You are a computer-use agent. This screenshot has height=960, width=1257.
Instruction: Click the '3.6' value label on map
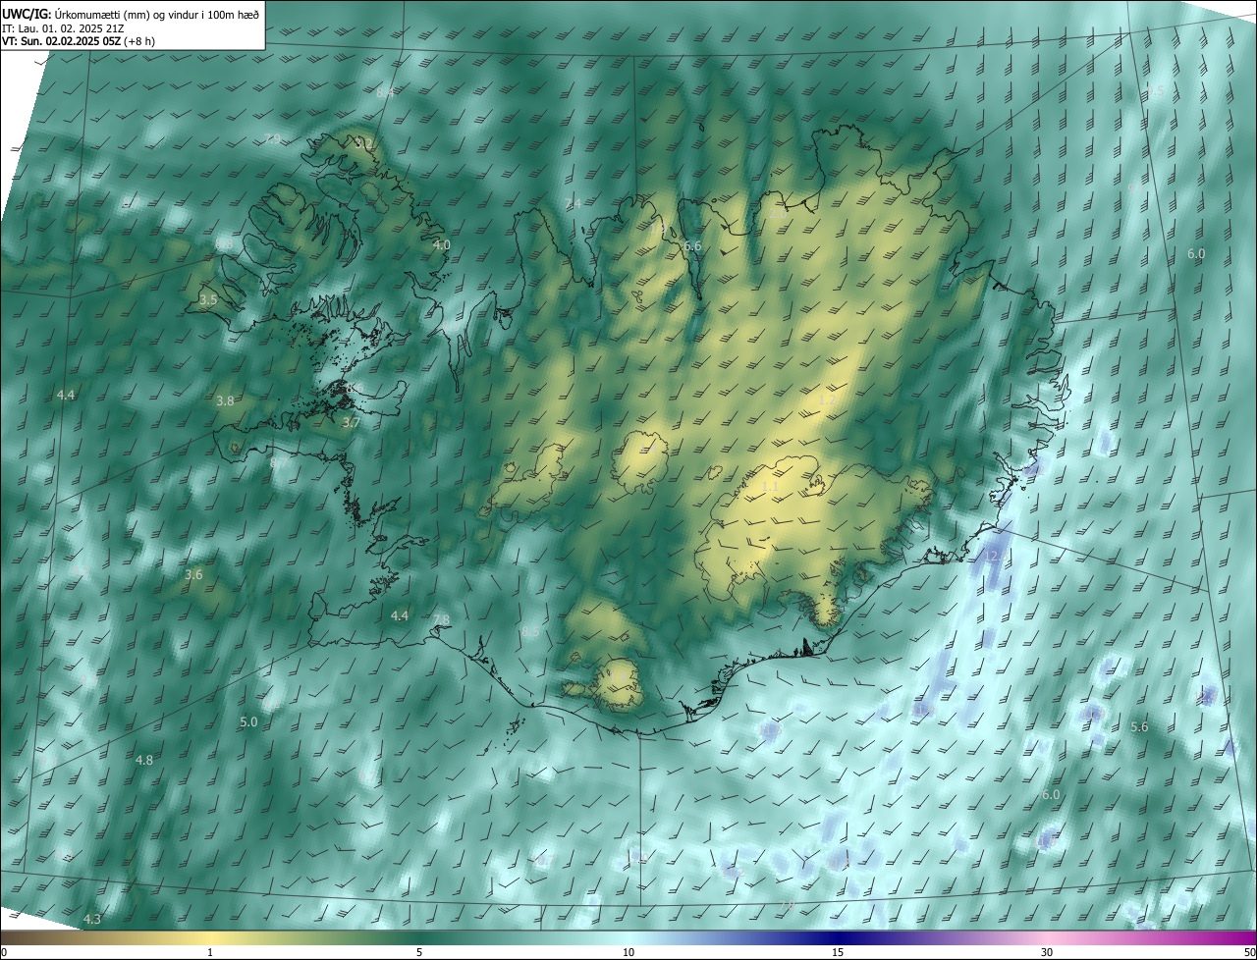pyautogui.click(x=193, y=574)
